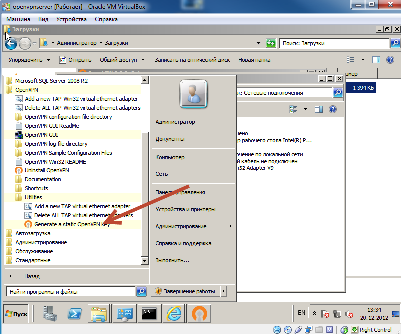This screenshot has width=401, height=334.
Task: Click view mode icon in Сетевые подключения window
Action: click(x=293, y=109)
